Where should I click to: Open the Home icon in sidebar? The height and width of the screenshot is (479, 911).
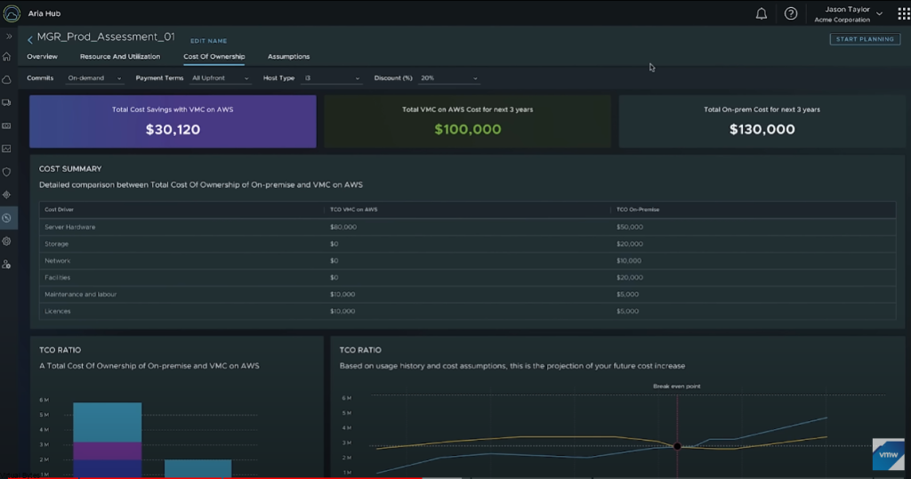(x=7, y=56)
